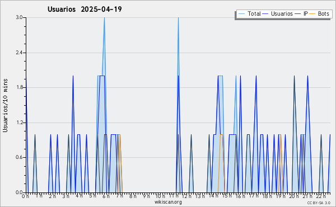Click the IP legend label

[306, 14]
